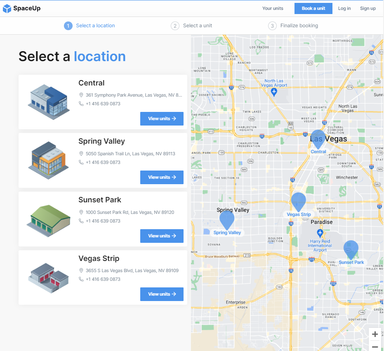384x351 pixels.
Task: Click the North Las Vegas Airport map icon
Action: (274, 92)
